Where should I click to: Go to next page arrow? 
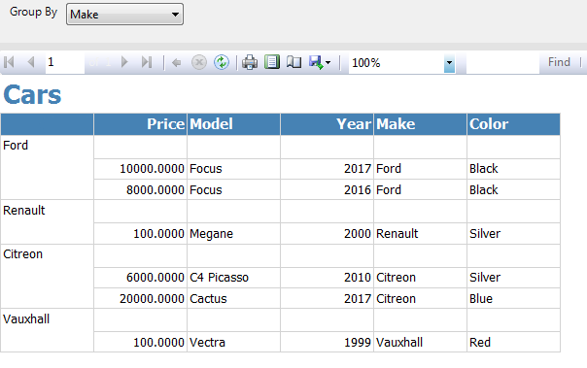click(x=124, y=62)
